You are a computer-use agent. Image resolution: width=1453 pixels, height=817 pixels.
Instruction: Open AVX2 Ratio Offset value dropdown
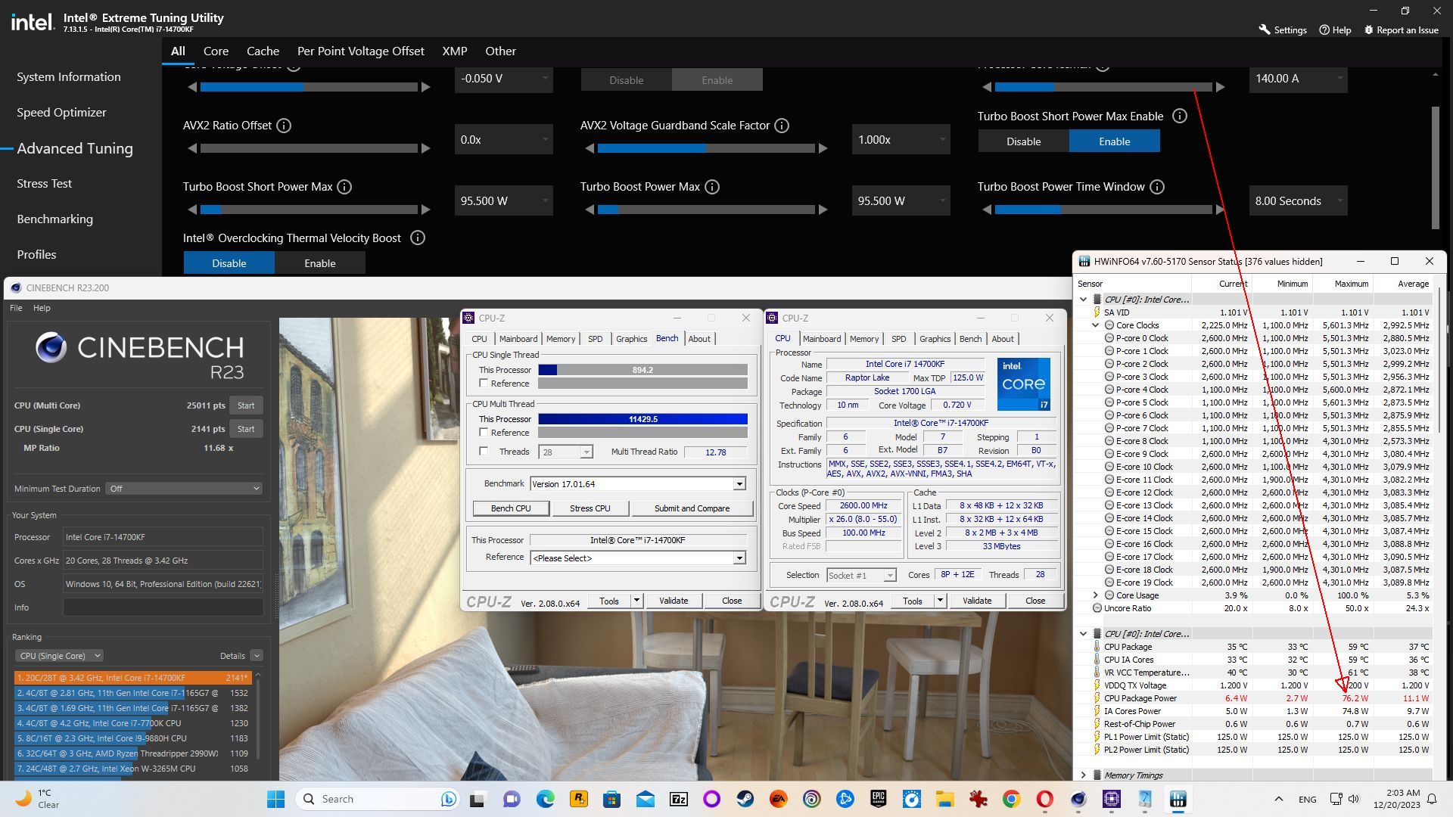tap(504, 140)
